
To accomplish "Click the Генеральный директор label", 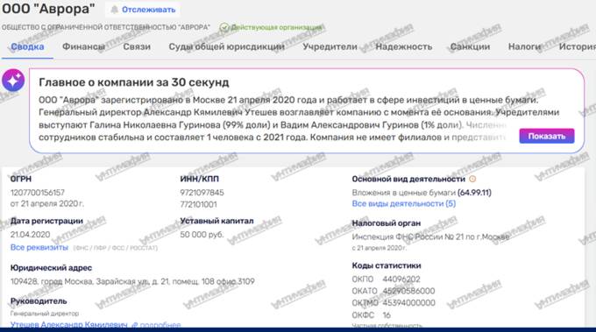I will pos(45,314).
